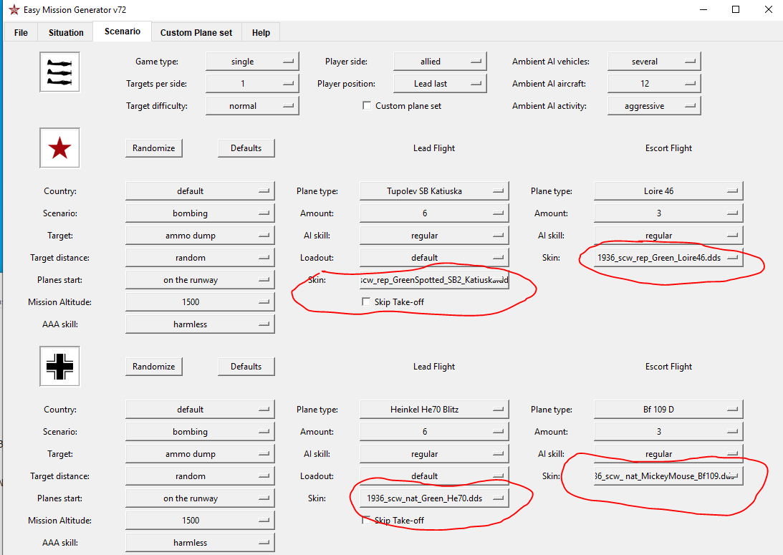This screenshot has height=555, width=783.
Task: Click Randomize in the allied section
Action: tap(154, 148)
